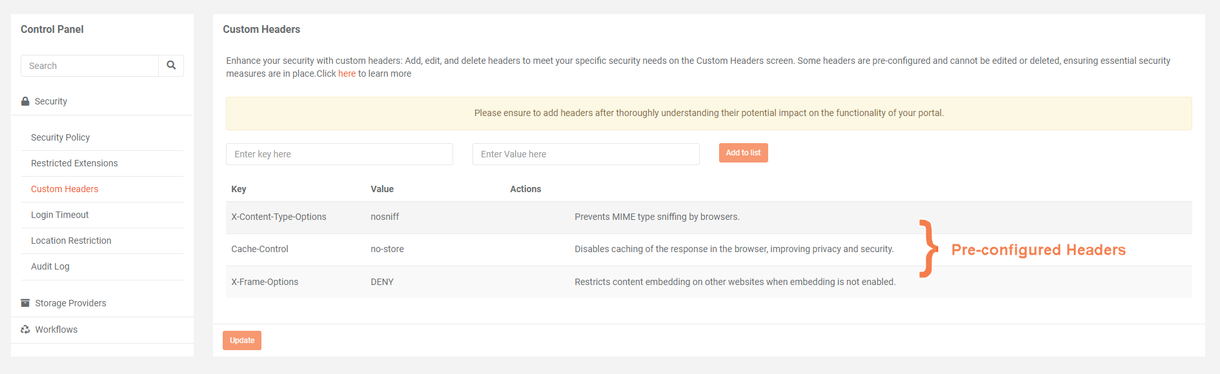This screenshot has height=374, width=1220.
Task: Open the Audit Log page
Action: point(50,266)
